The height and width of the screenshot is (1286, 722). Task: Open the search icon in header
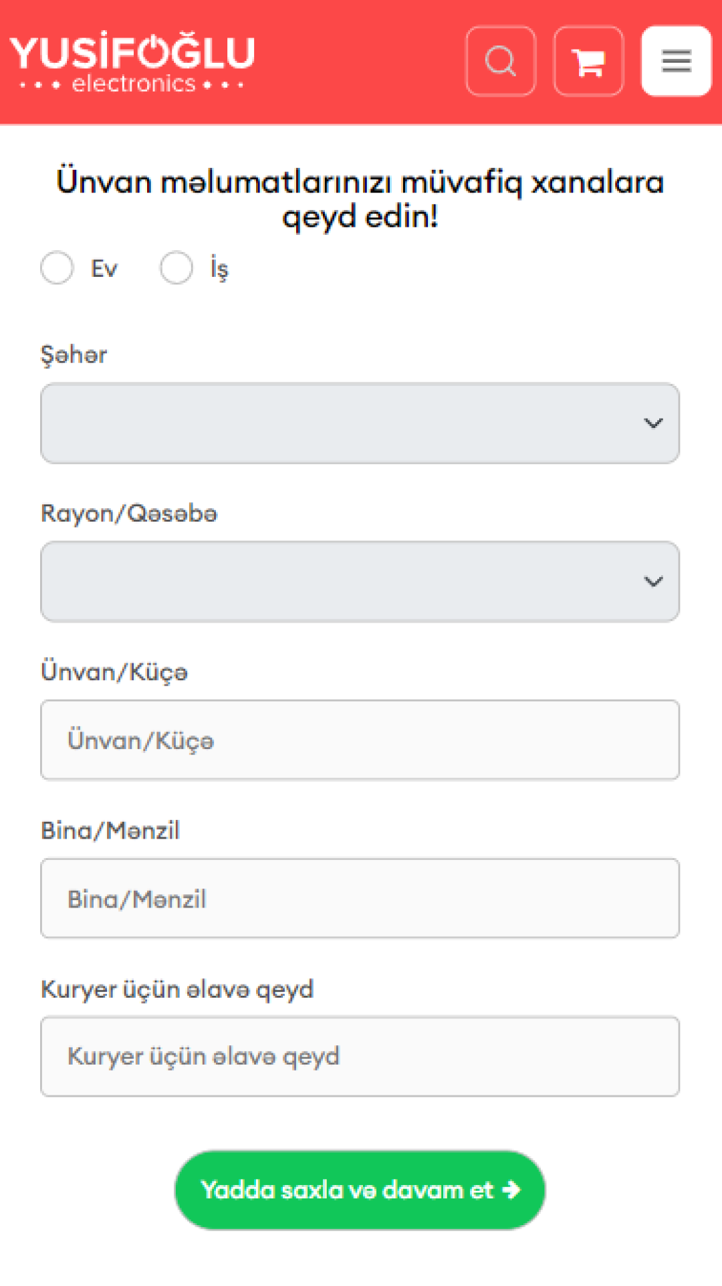tap(501, 62)
